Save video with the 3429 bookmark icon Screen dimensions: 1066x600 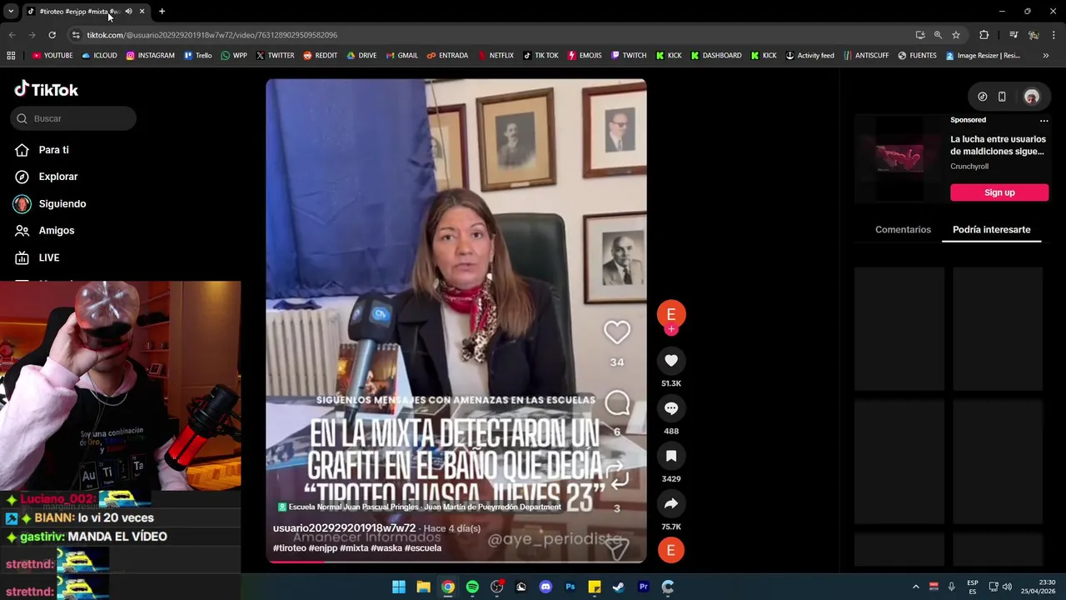pos(671,456)
